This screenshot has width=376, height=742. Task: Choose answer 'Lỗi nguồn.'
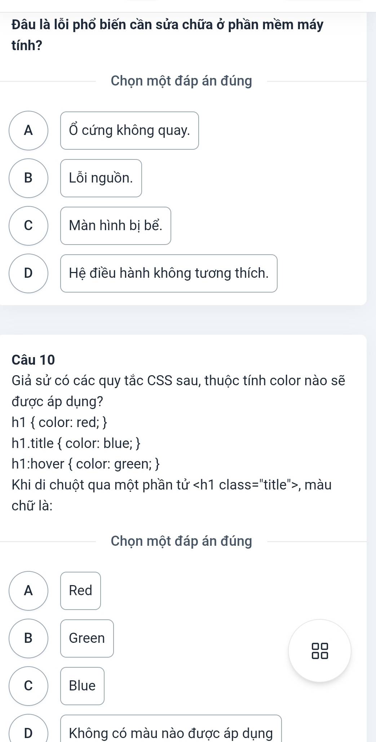point(101,178)
